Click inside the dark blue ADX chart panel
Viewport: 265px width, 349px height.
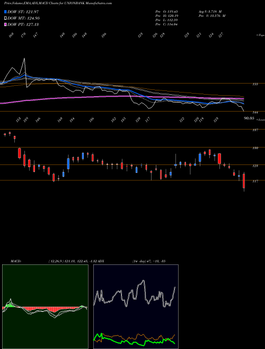(136, 307)
